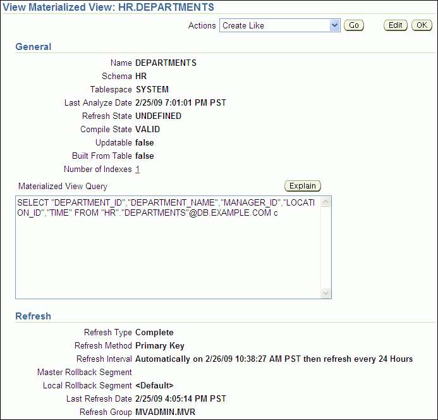Click the Edit button
438x420 pixels.
[396, 25]
